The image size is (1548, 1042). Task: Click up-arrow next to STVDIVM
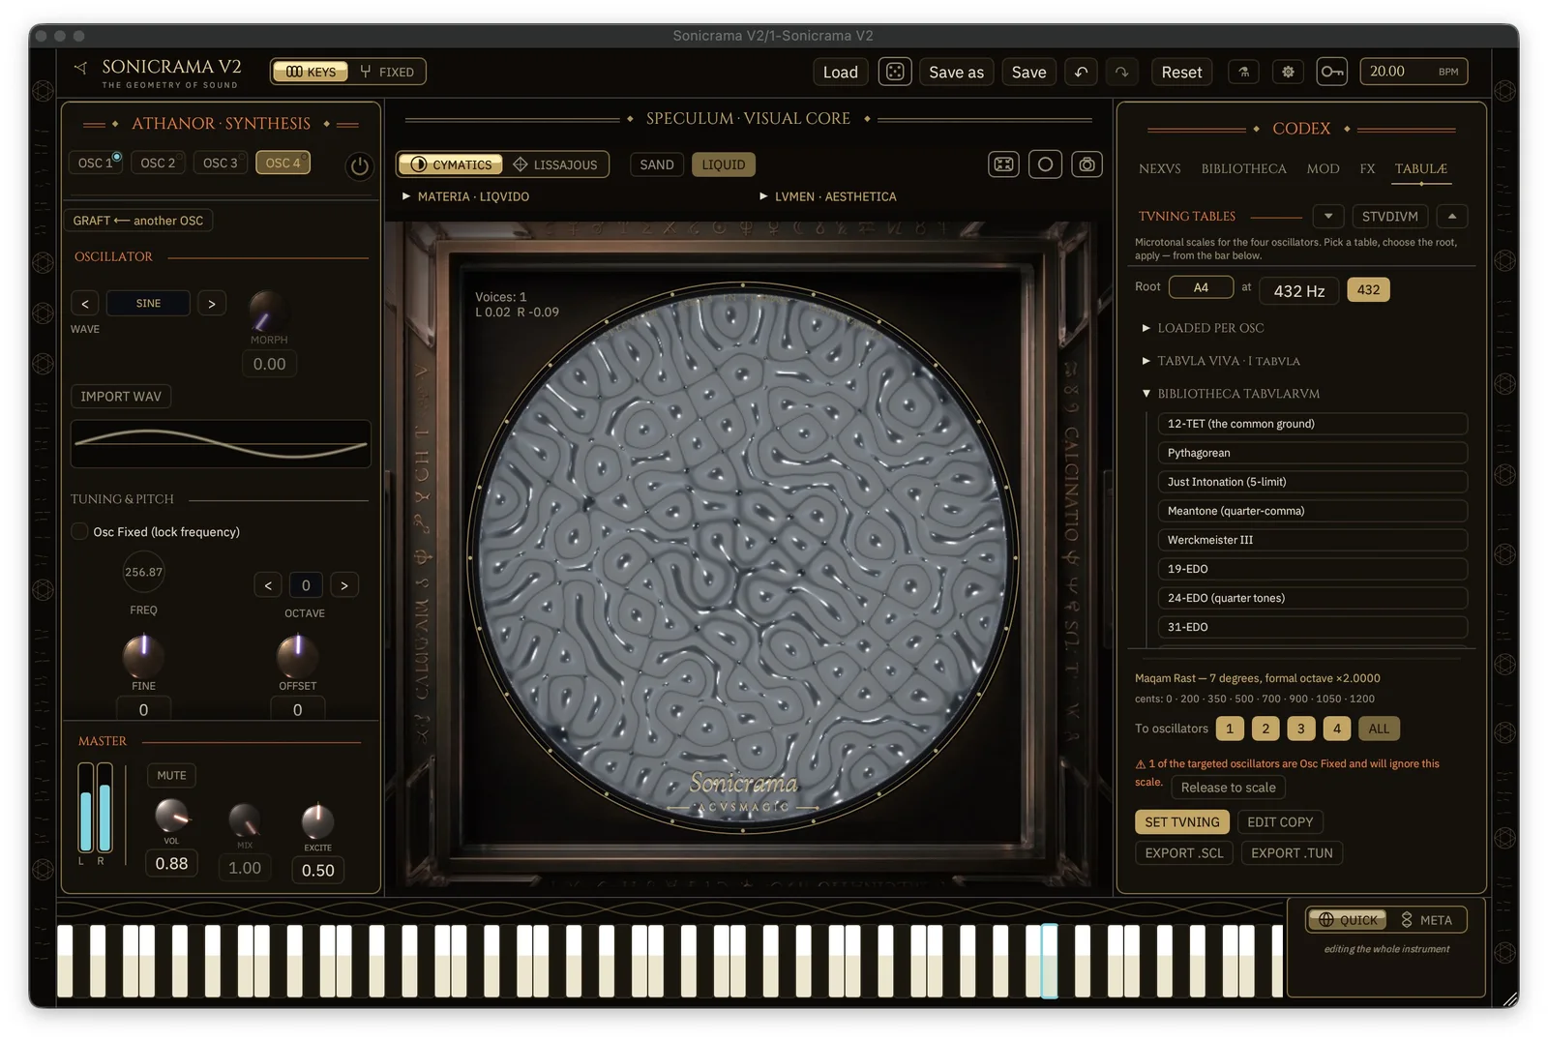pyautogui.click(x=1452, y=216)
